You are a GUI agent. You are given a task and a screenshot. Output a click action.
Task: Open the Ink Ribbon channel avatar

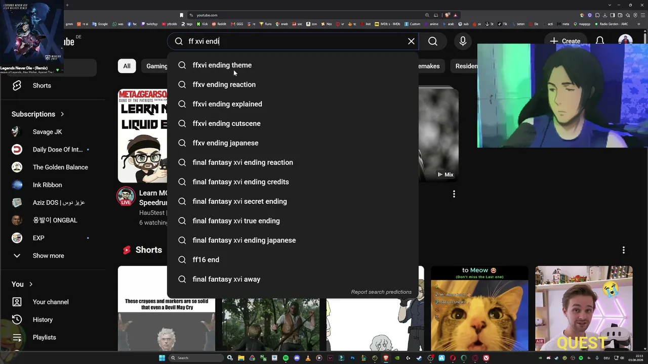[17, 185]
